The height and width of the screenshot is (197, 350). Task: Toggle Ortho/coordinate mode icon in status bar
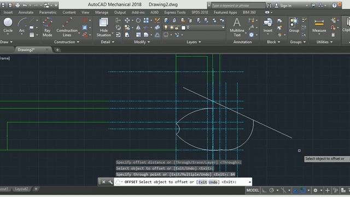[264, 190]
